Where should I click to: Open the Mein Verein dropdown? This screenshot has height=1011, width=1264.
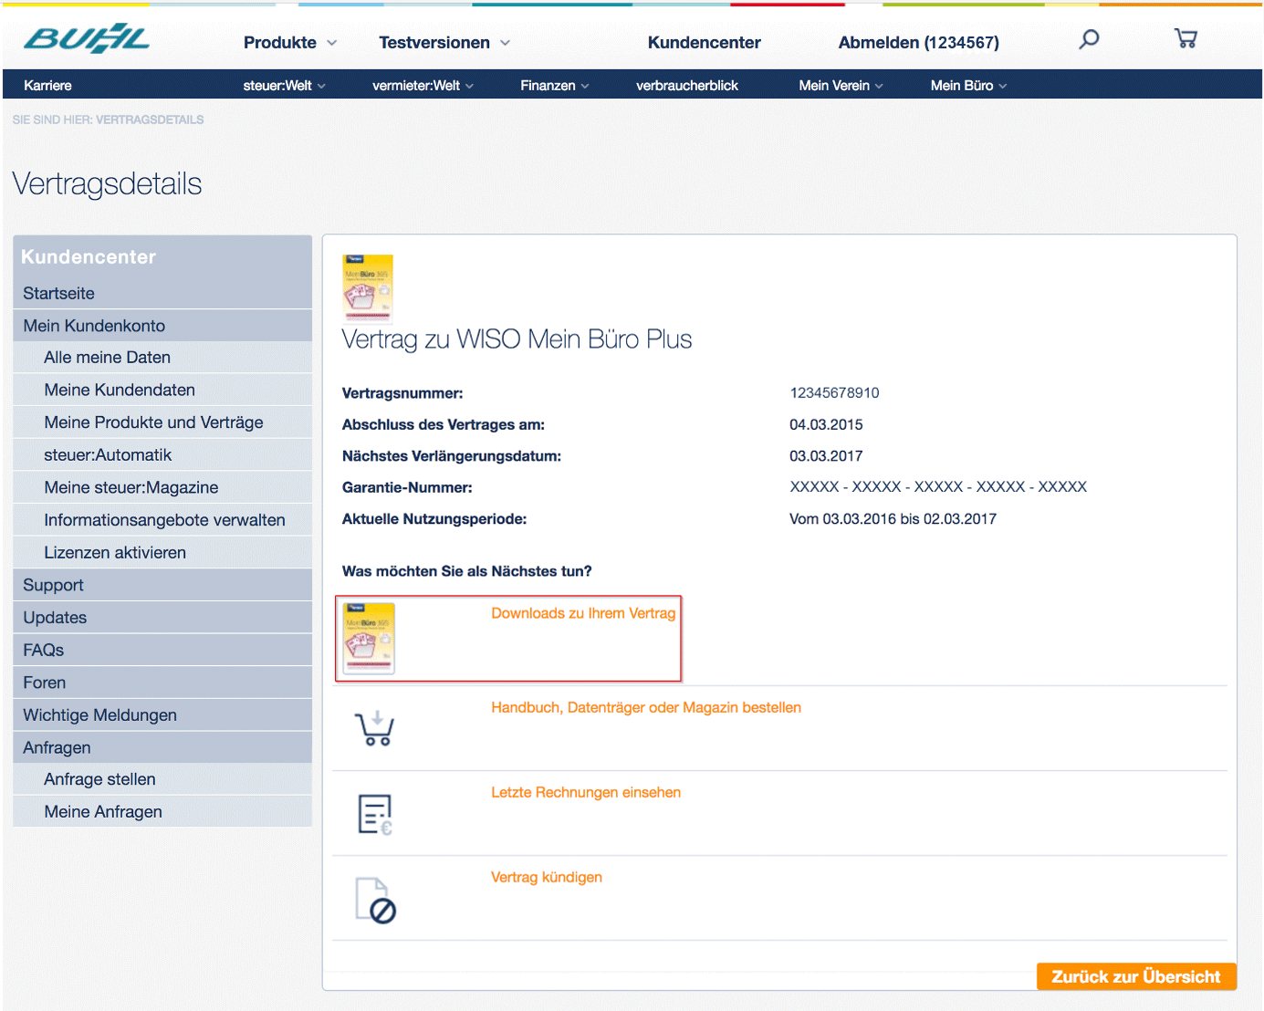pos(841,86)
